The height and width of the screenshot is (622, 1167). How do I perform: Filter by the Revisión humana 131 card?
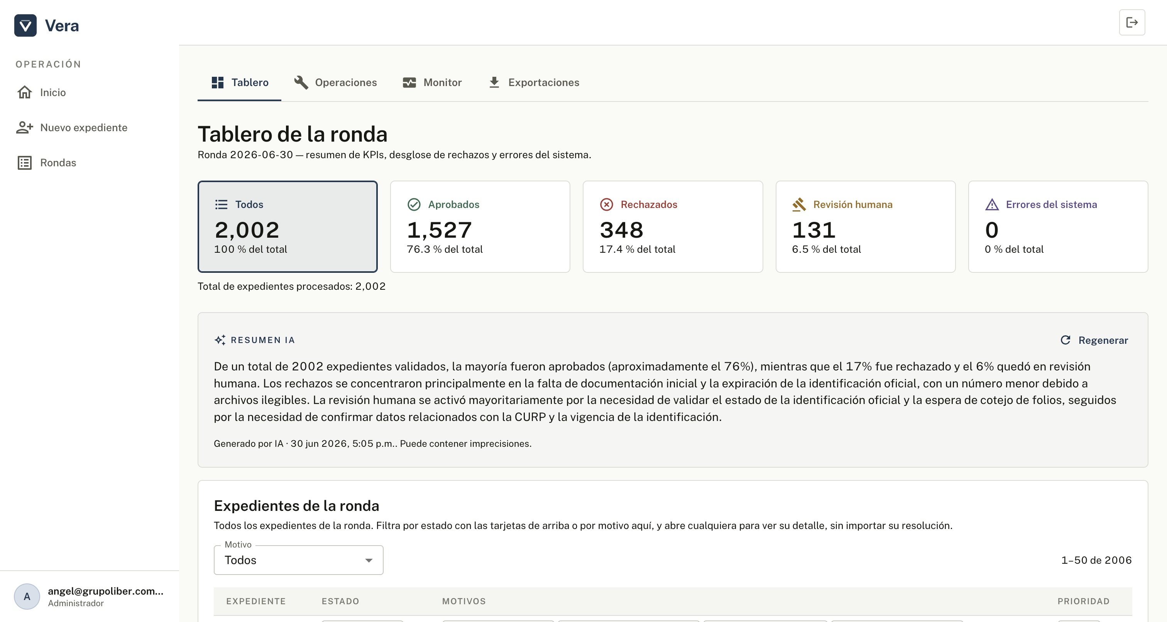pos(865,226)
